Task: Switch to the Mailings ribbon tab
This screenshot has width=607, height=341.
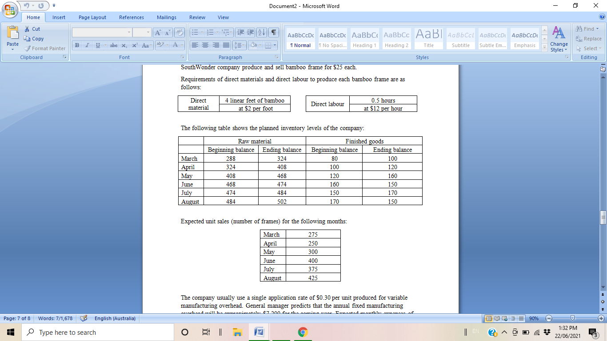Action: [166, 17]
